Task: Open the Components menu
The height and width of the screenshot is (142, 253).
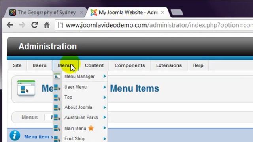Action: (130, 65)
